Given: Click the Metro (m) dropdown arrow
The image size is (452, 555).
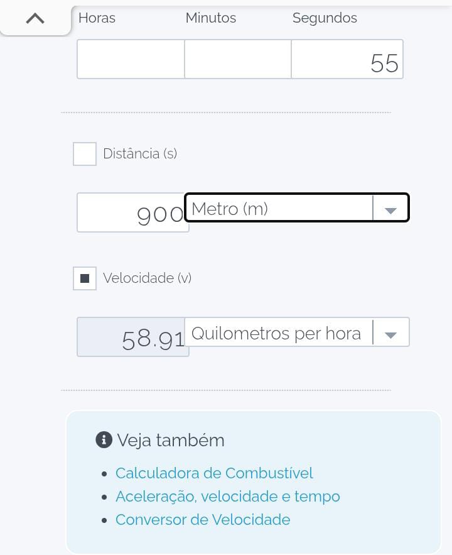Looking at the screenshot, I should coord(390,209).
